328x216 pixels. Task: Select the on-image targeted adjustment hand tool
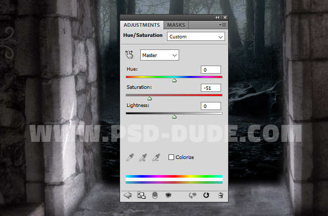tap(129, 55)
